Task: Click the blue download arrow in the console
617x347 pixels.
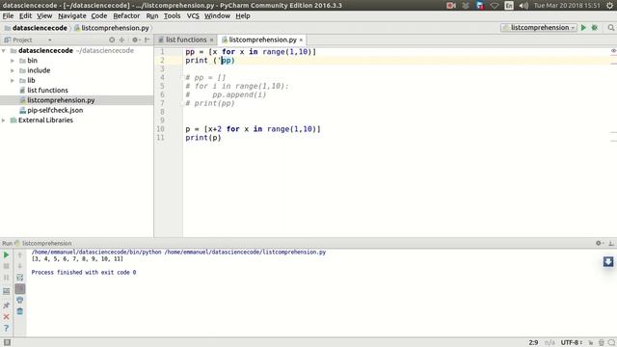Action: tap(608, 261)
